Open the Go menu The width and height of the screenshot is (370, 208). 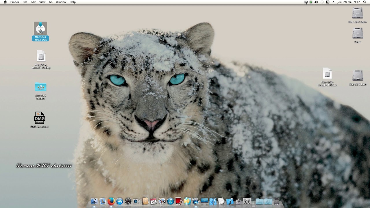pos(51,2)
